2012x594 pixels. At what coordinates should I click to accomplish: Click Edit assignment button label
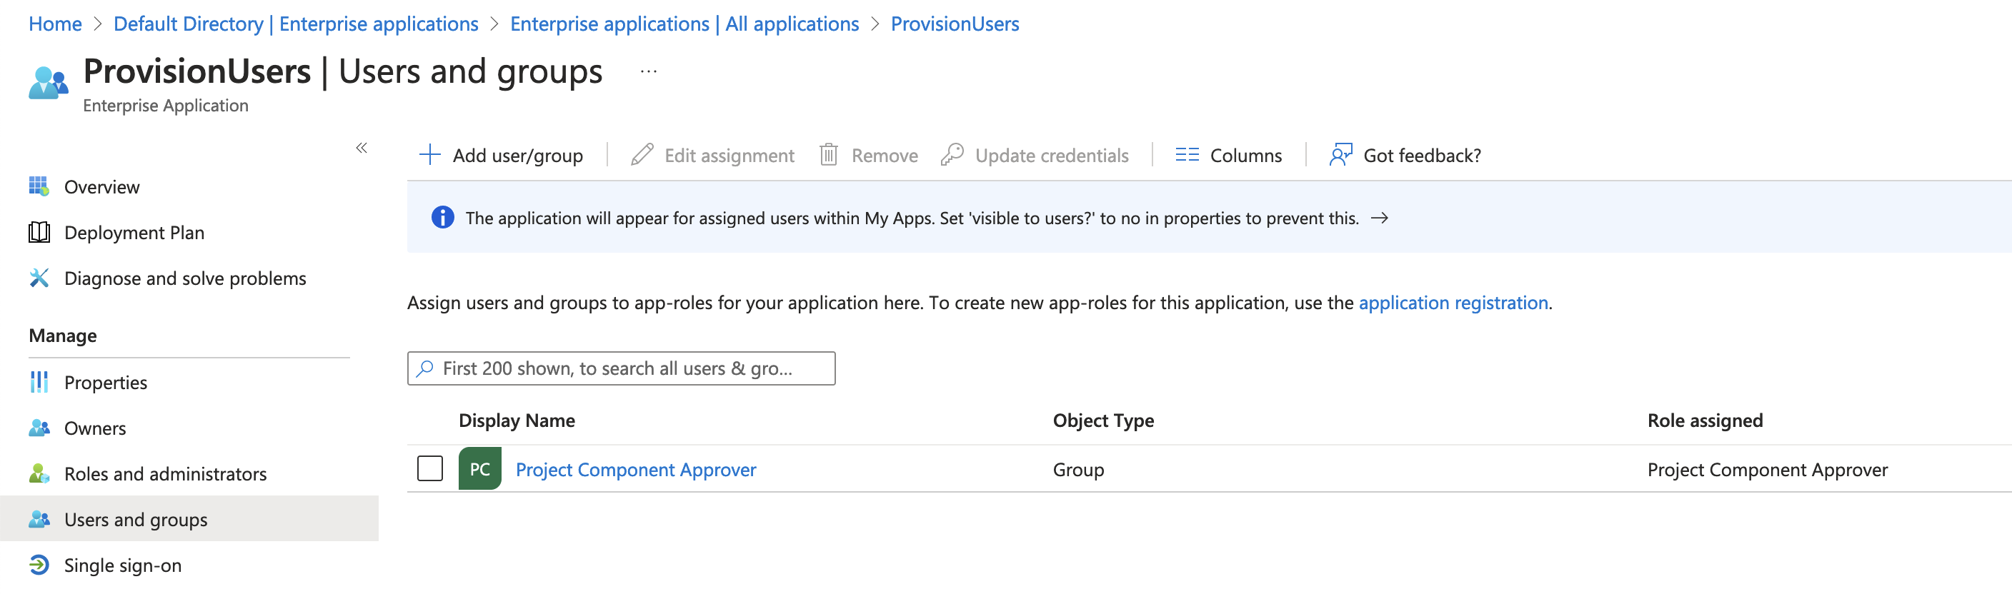[729, 156]
